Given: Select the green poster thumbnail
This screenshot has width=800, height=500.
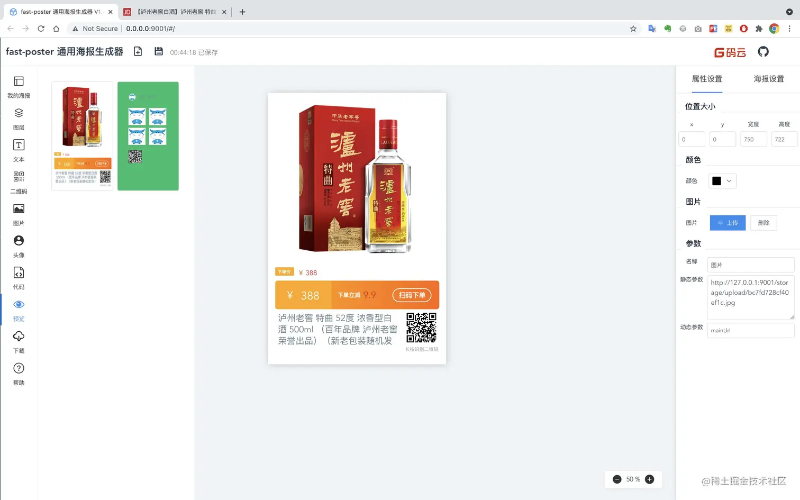Looking at the screenshot, I should 148,135.
